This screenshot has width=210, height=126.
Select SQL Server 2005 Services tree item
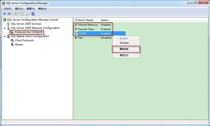pos(26,24)
